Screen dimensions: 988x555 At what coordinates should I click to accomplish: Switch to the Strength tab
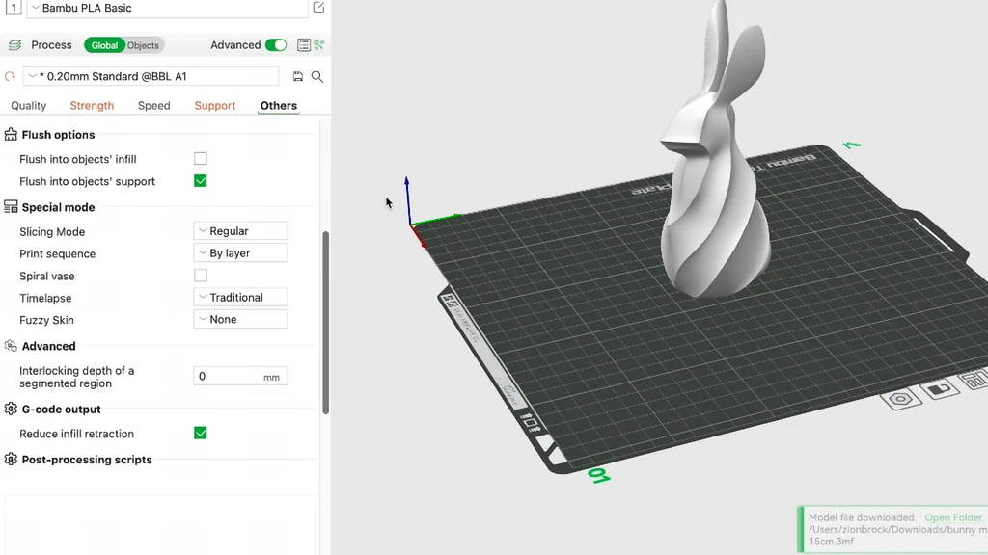click(x=92, y=106)
